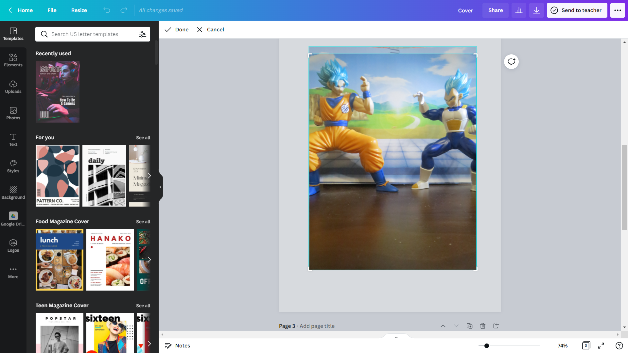The image size is (628, 353).
Task: Open the Uploads side panel tab
Action: pyautogui.click(x=13, y=87)
